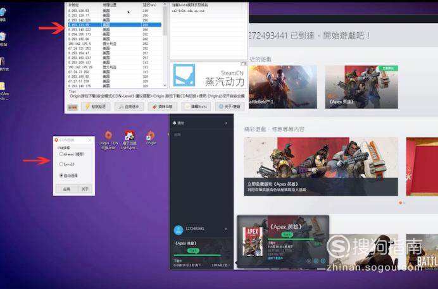The image size is (438, 289).
Task: Click the 关于 button in CDN switcher window
Action: [x=85, y=189]
